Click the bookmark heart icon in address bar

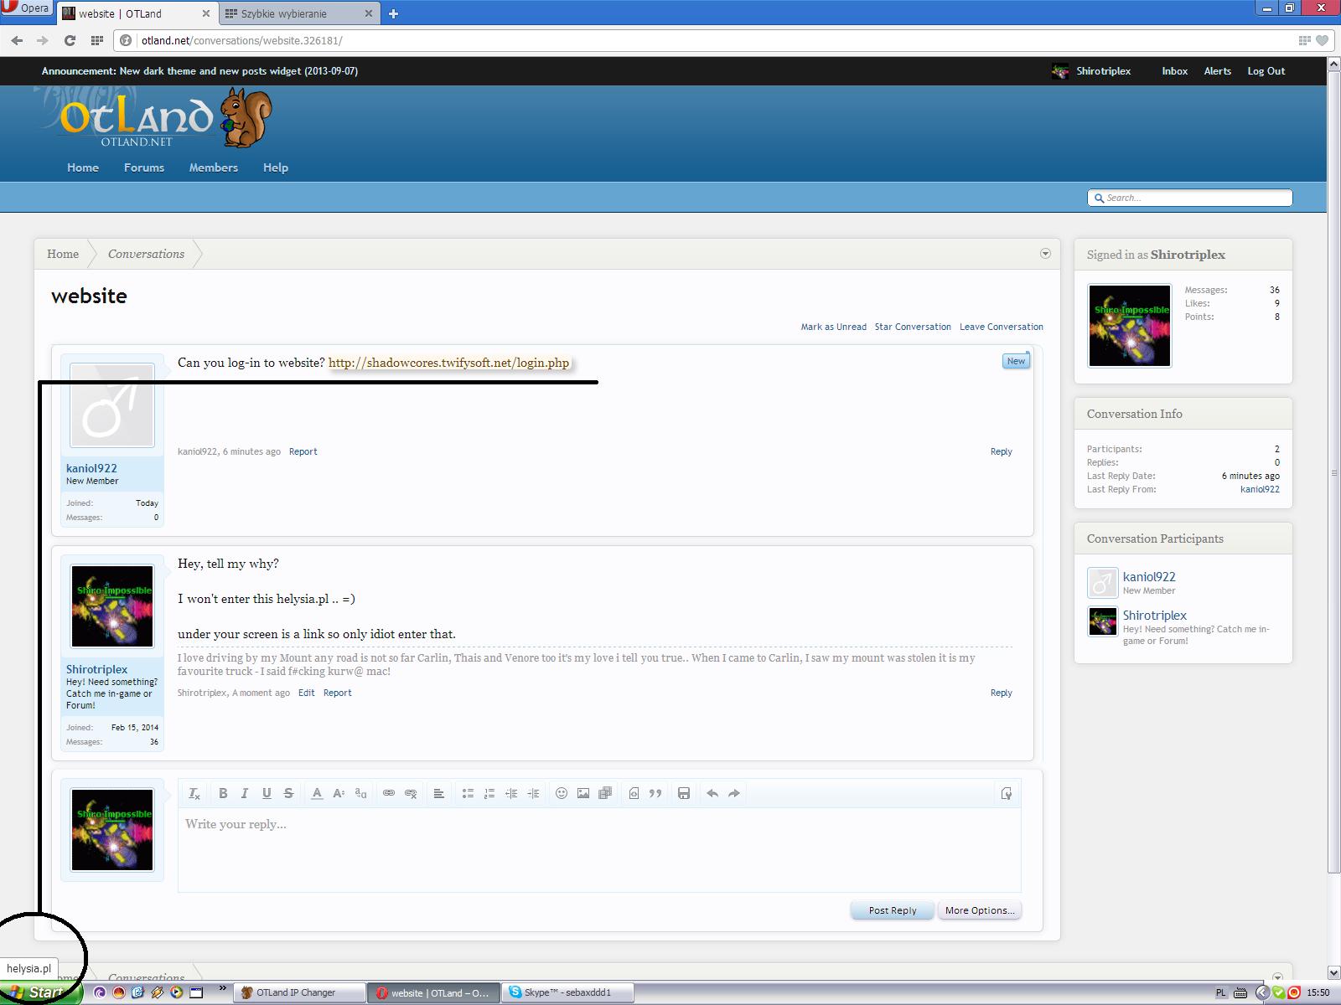pyautogui.click(x=1322, y=40)
